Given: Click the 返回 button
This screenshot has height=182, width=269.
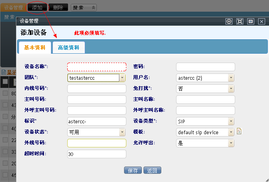Looking at the screenshot, I should pyautogui.click(x=152, y=170).
